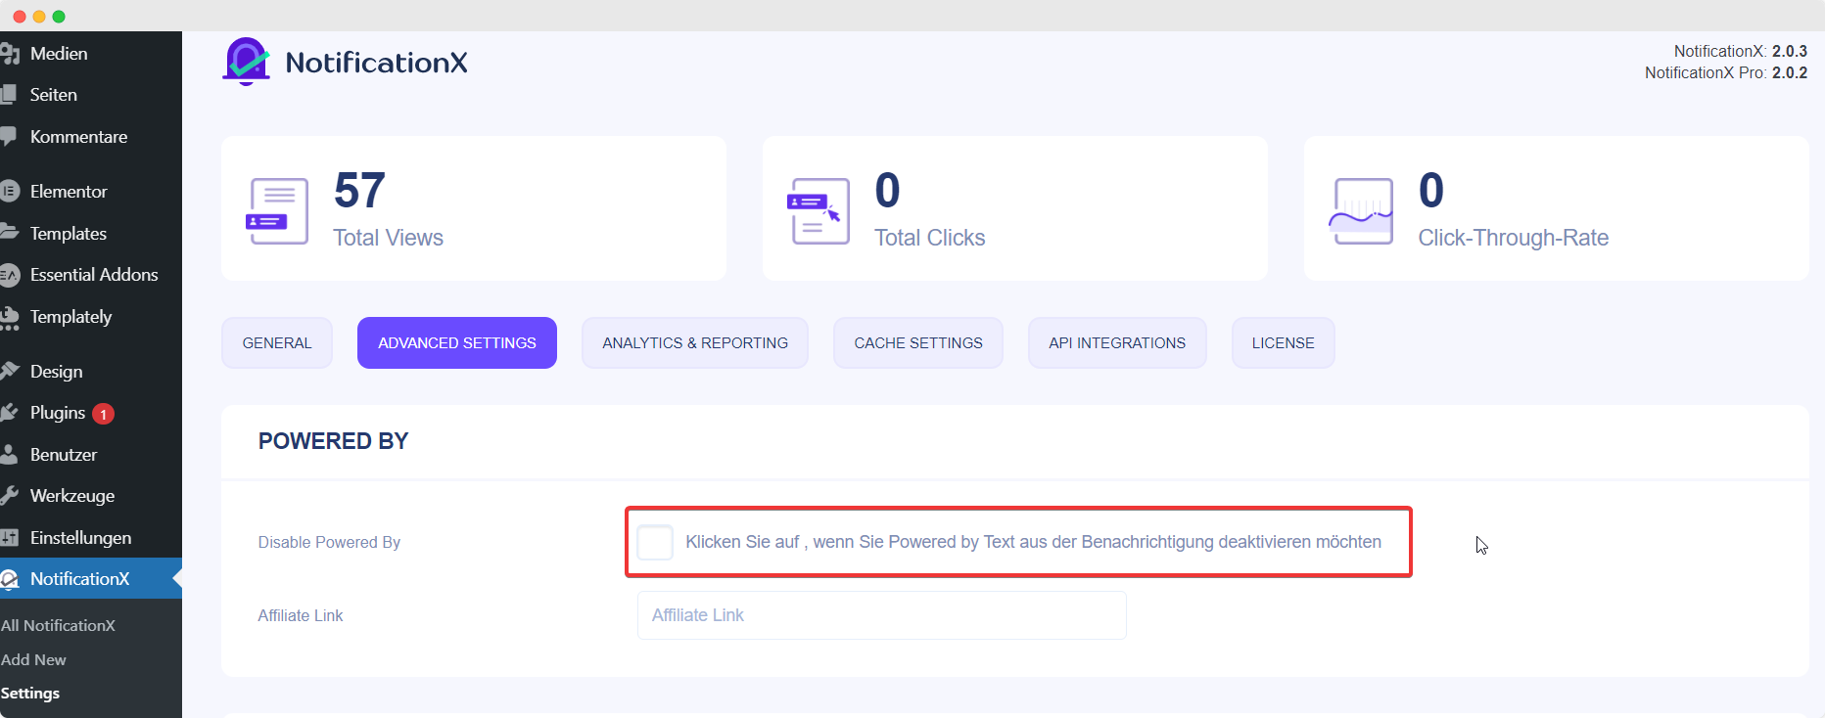Enable the Disable Powered By checkbox
Viewport: 1825px width, 718px height.
coord(655,542)
